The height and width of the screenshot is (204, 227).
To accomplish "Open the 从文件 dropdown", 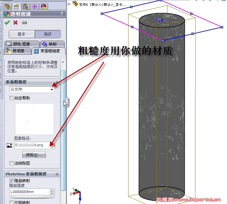I will click(32, 89).
